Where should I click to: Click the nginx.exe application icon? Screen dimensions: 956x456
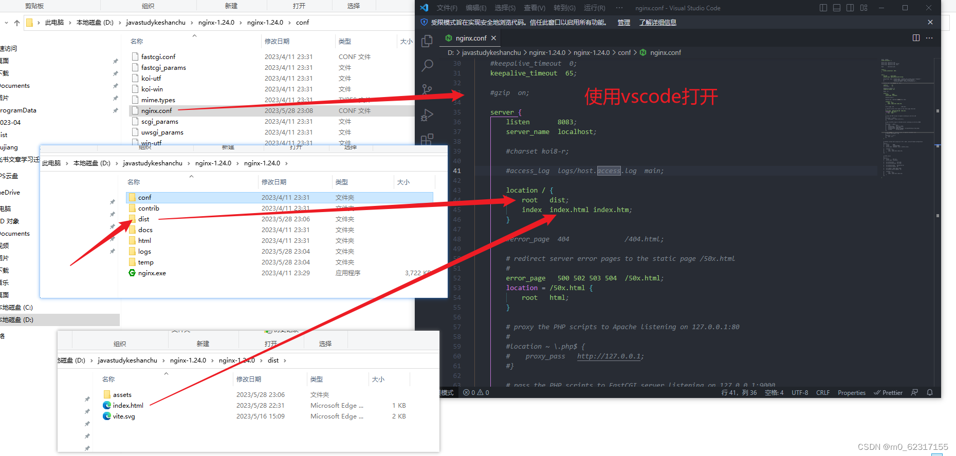pos(132,273)
